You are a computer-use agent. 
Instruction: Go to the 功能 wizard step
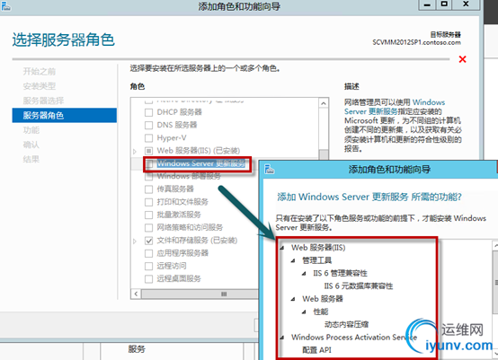(x=31, y=130)
